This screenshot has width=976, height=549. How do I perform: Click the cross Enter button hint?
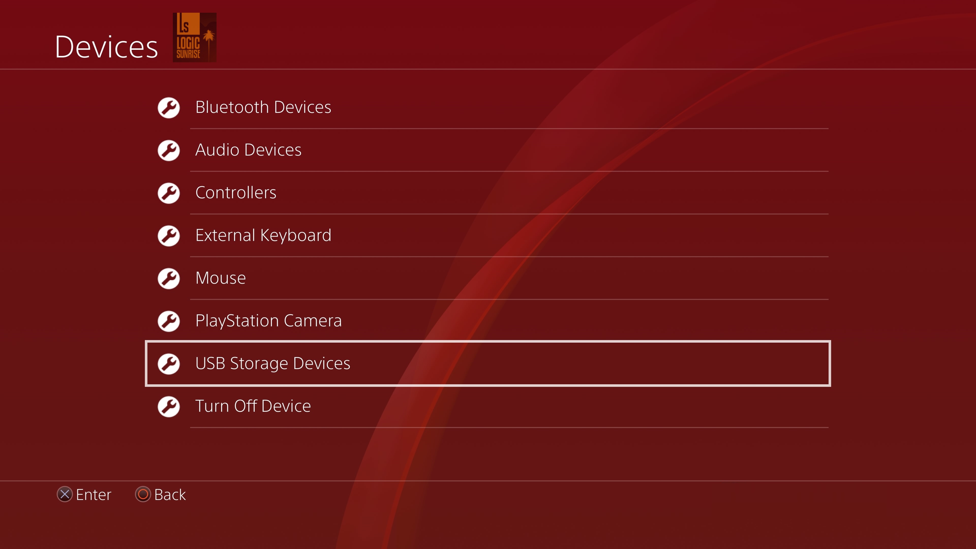pyautogui.click(x=84, y=494)
